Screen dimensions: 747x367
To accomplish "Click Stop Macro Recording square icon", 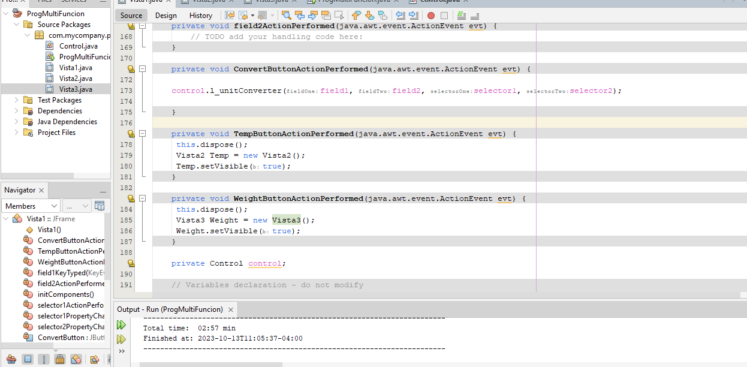I will (x=444, y=16).
